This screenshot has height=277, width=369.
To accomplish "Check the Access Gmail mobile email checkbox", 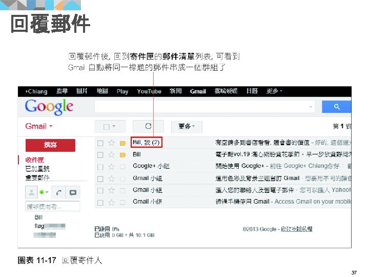I will click(100, 202).
